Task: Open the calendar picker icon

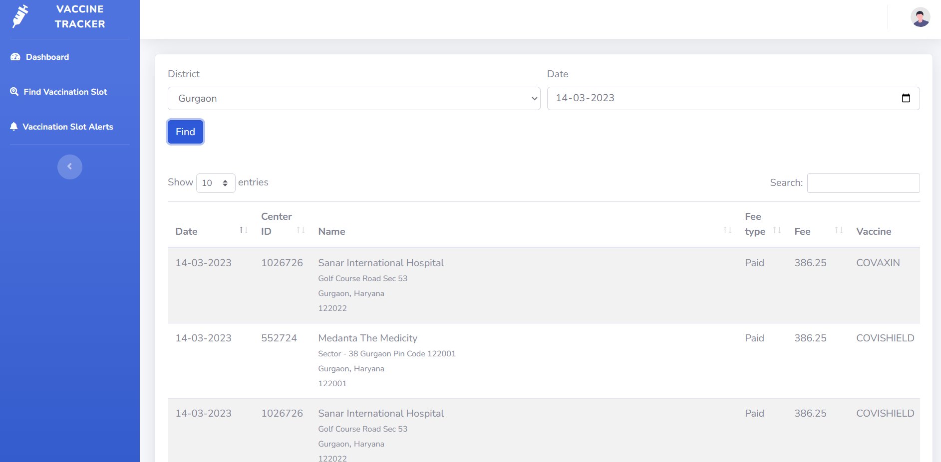Action: [x=906, y=98]
